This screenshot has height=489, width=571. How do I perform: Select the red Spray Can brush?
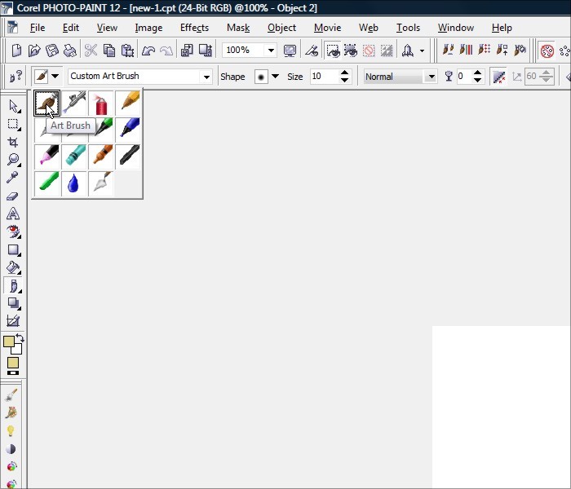102,103
